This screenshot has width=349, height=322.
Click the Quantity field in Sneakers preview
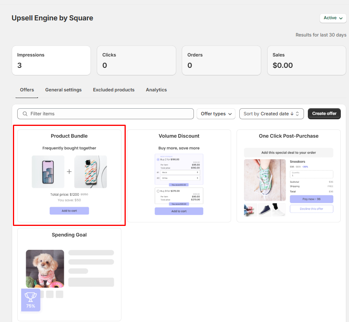tap(311, 174)
